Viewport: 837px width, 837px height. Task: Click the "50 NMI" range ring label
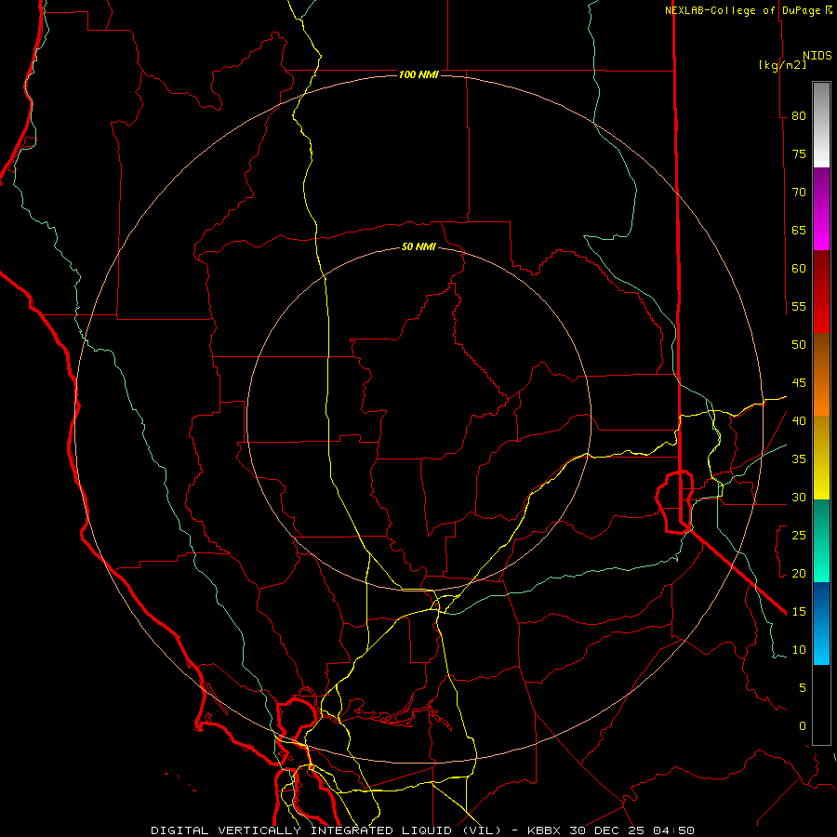click(x=418, y=246)
